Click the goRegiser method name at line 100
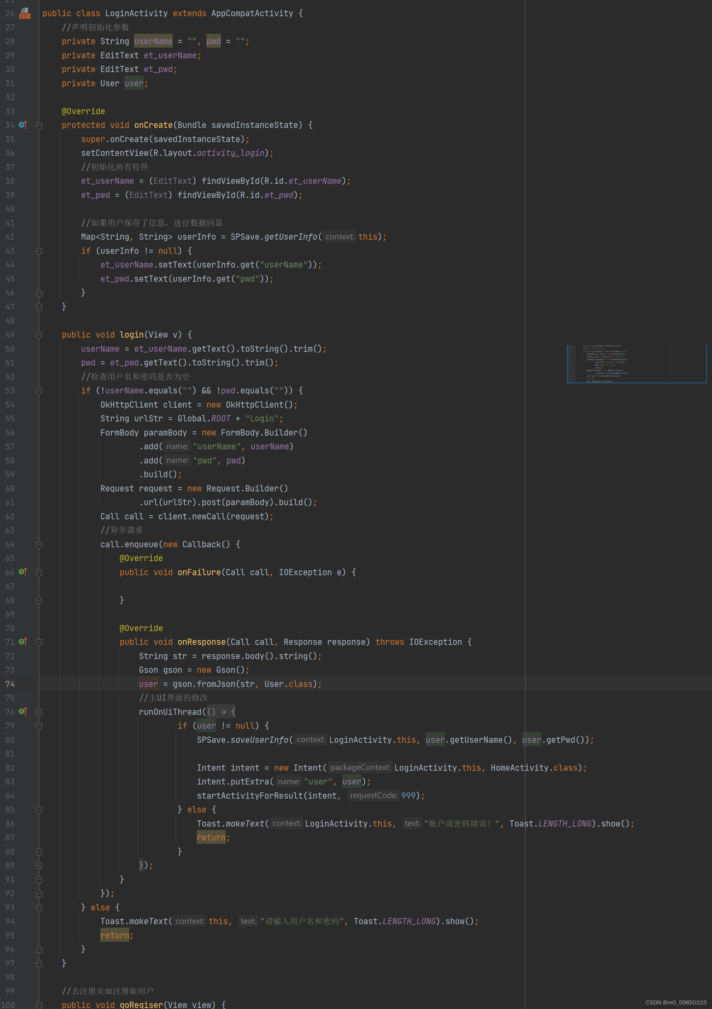This screenshot has width=712, height=1009. click(141, 1005)
